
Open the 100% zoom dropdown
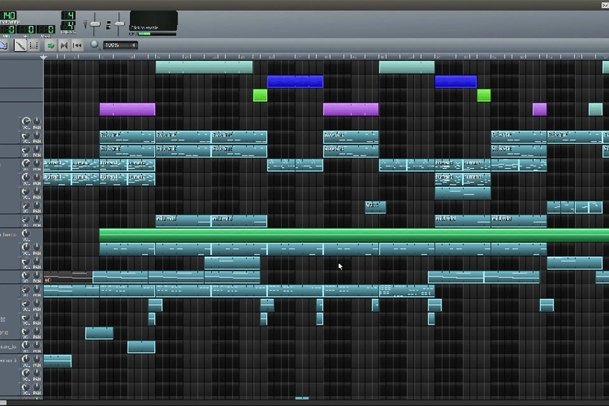(x=120, y=45)
